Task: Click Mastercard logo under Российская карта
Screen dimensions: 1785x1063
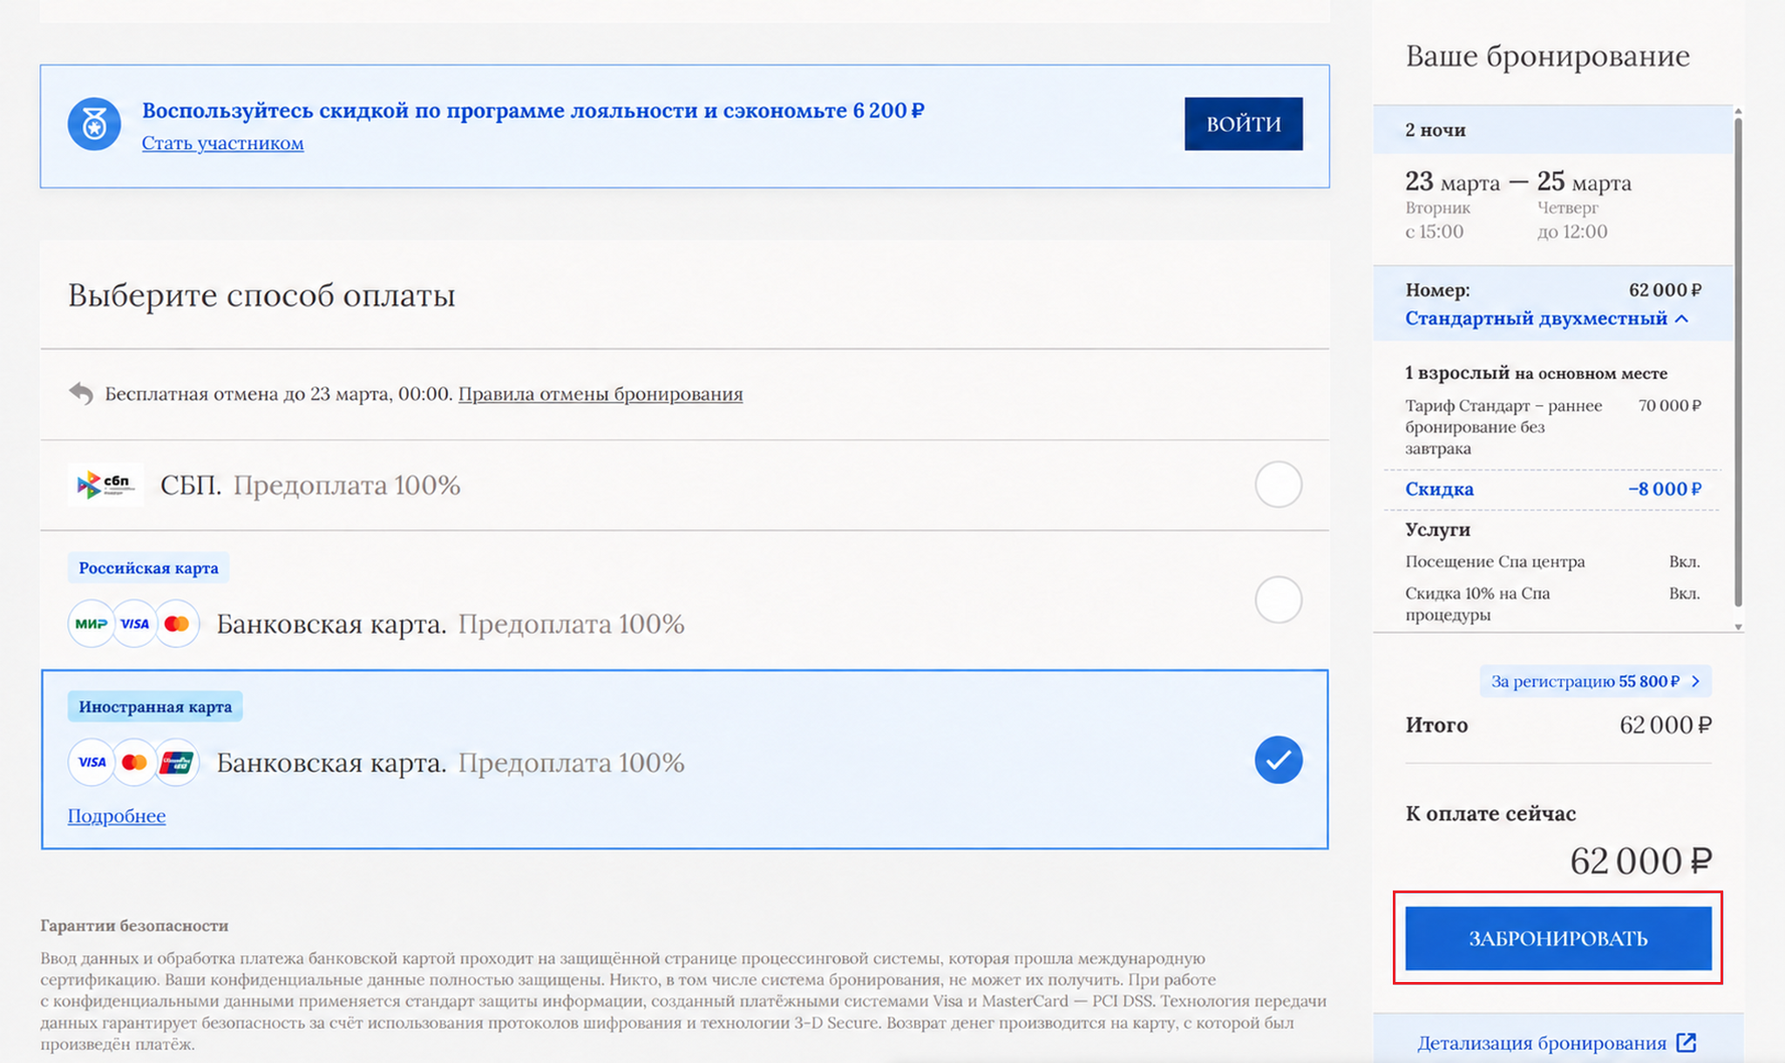Action: [x=177, y=624]
